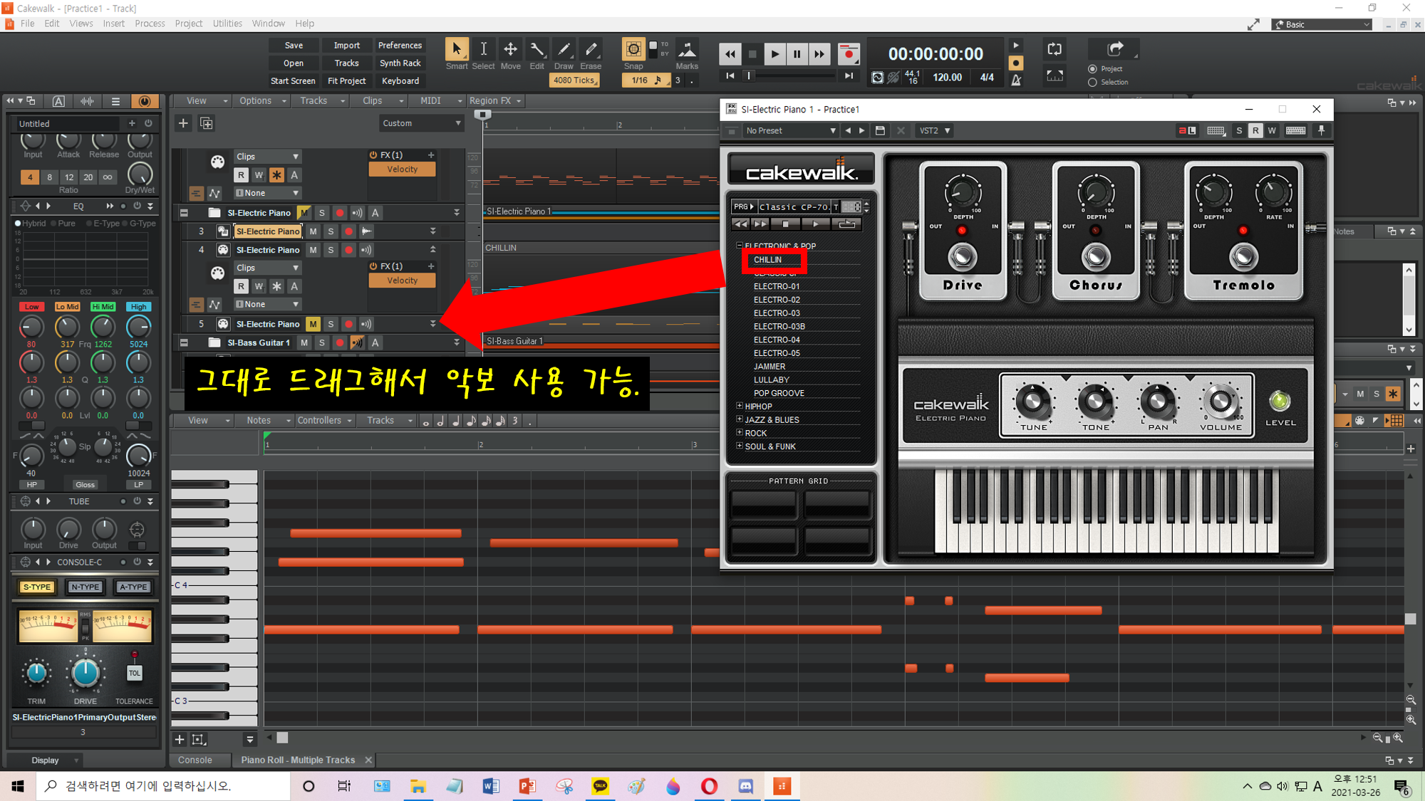This screenshot has height=801, width=1425.
Task: Open PowerPoint from the taskbar
Action: (x=527, y=786)
